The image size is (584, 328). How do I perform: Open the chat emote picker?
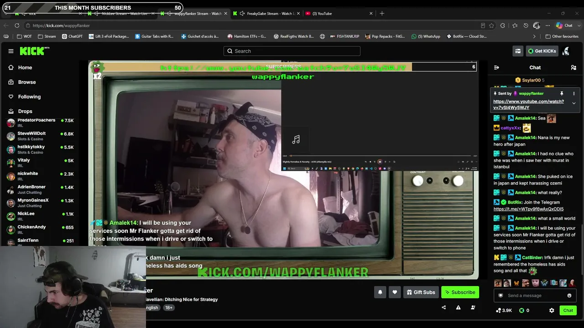[569, 296]
